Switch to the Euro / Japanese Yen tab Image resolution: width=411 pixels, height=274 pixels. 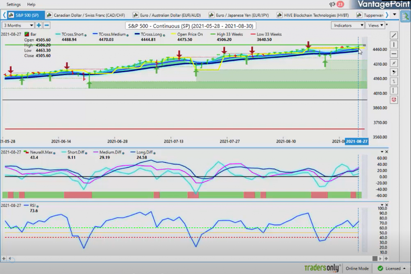pyautogui.click(x=239, y=15)
